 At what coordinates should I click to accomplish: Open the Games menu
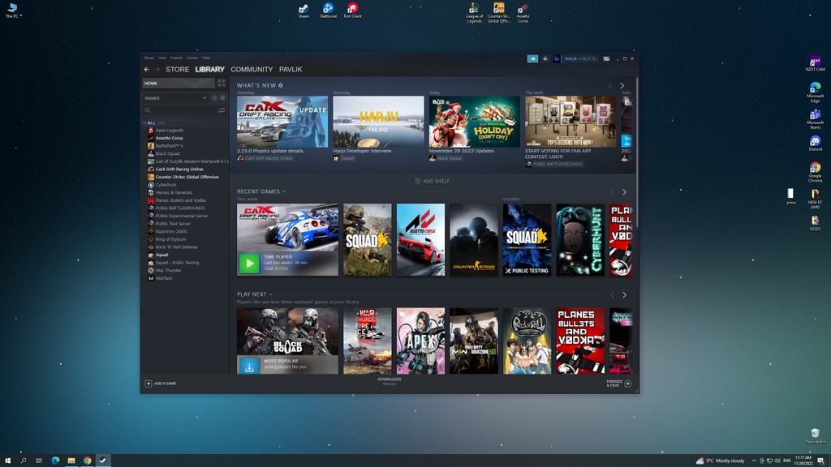192,58
